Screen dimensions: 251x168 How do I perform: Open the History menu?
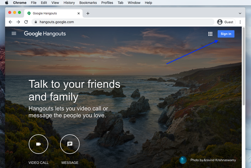(x=69, y=3)
